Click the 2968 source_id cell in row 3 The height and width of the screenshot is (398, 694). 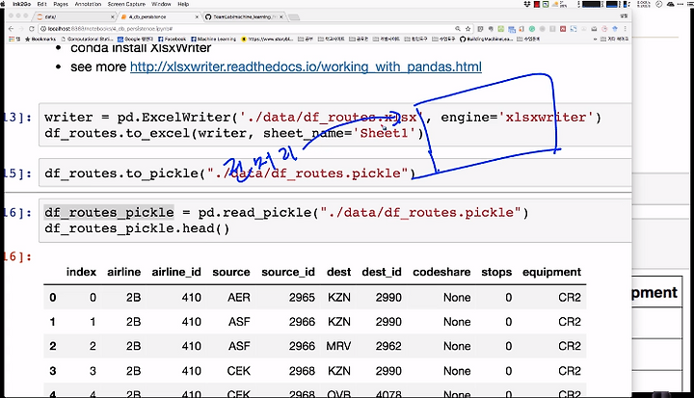302,371
